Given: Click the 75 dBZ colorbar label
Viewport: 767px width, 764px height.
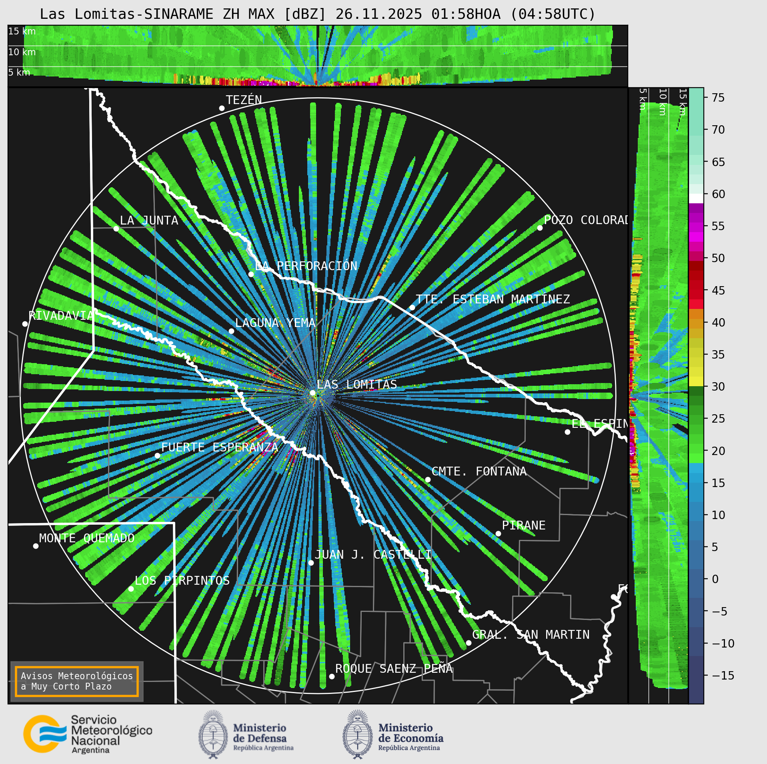Looking at the screenshot, I should coord(718,98).
